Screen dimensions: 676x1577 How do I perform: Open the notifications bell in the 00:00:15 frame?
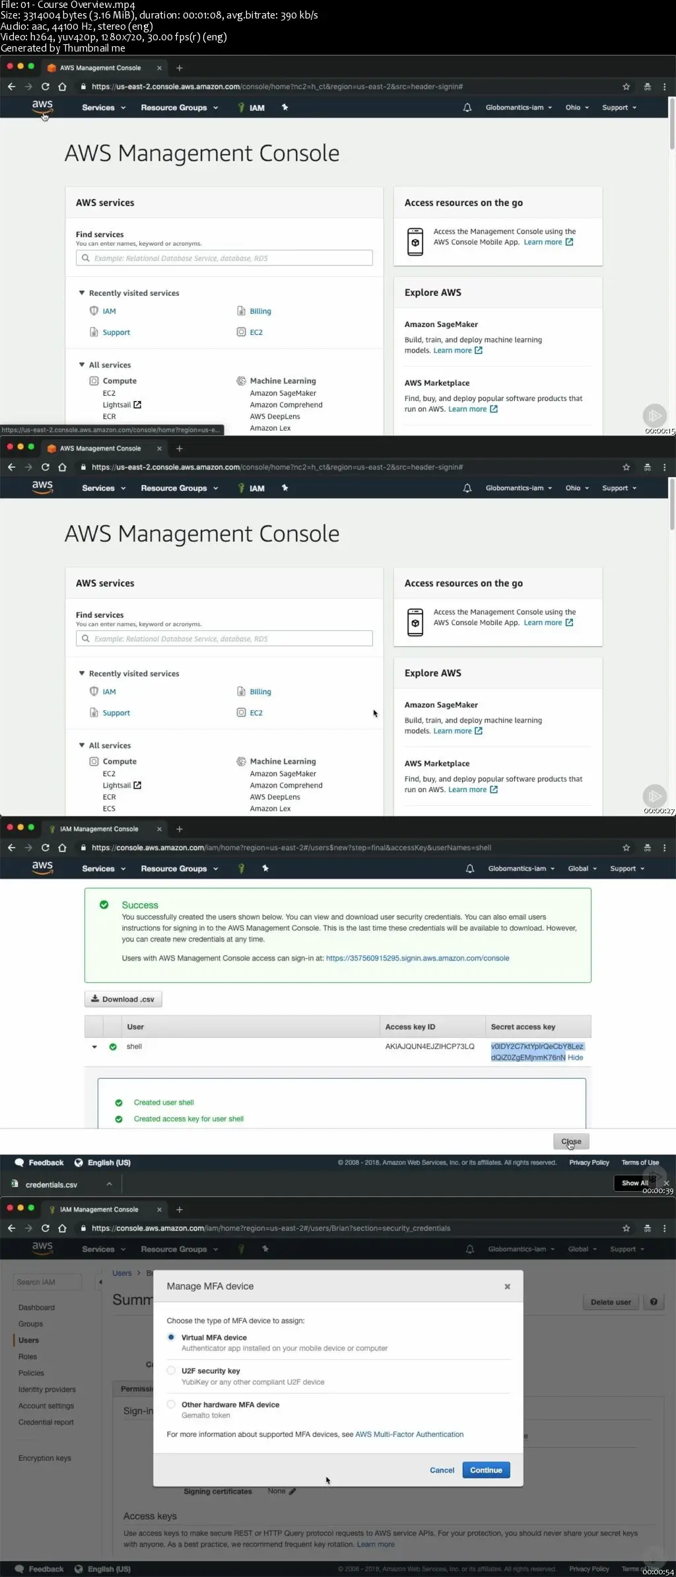(467, 108)
